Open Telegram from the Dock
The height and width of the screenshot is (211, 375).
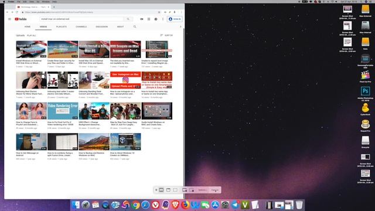coord(235,205)
